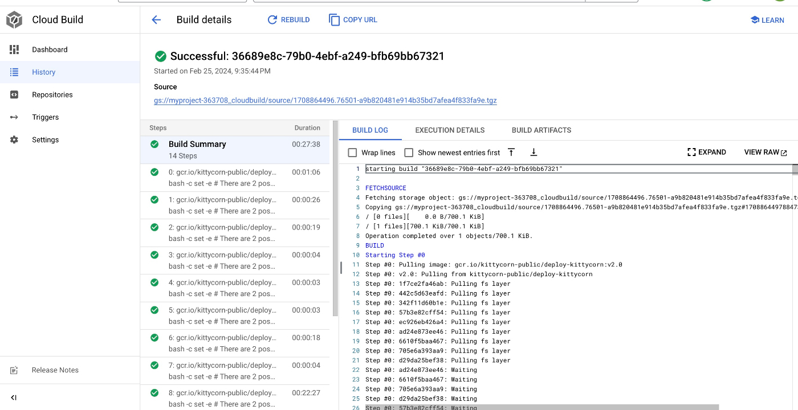
Task: Toggle Show newest entries first checkbox
Action: point(409,153)
